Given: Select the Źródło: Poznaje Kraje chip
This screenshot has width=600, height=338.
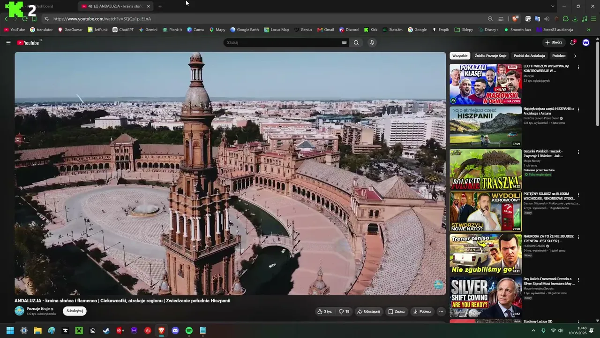Looking at the screenshot, I should 490,56.
